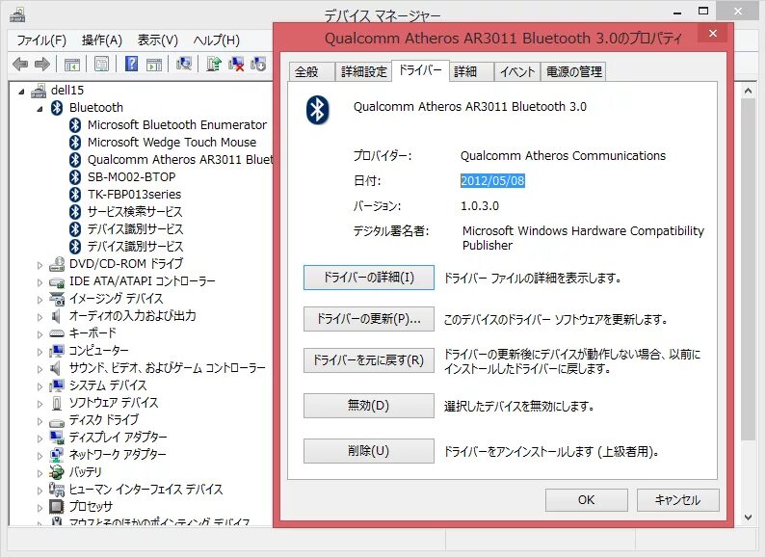Click the large Bluetooth logo in properties dialog
This screenshot has height=558, width=766.
pos(318,110)
